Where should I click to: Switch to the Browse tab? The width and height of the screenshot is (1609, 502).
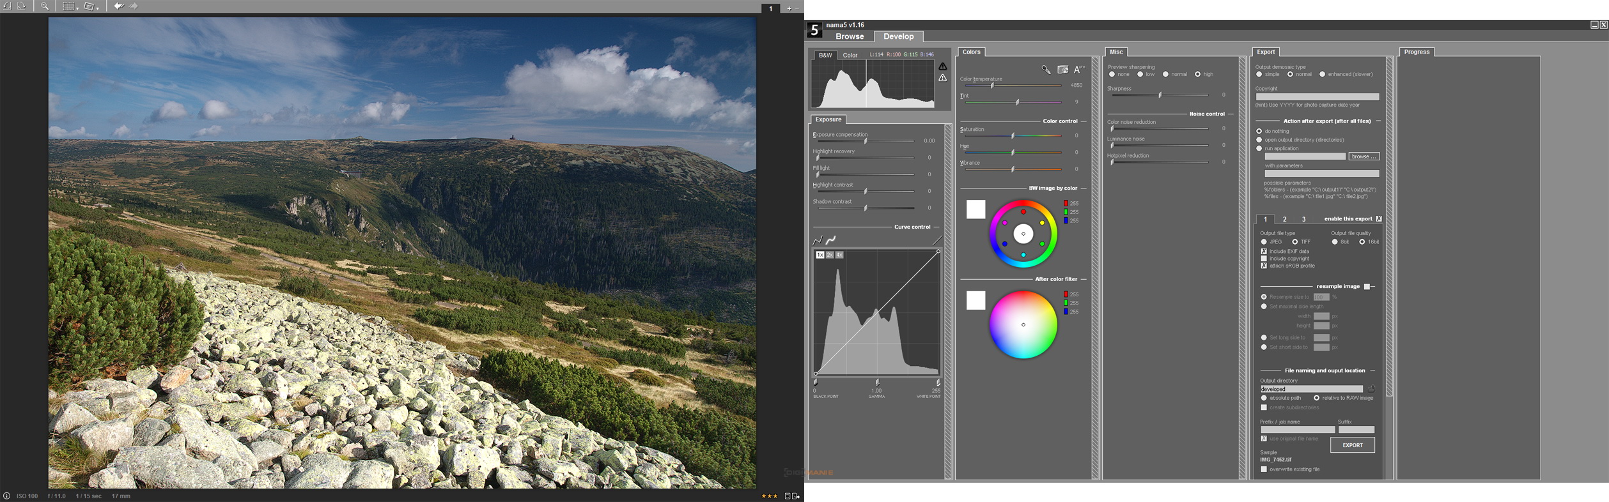pyautogui.click(x=850, y=36)
